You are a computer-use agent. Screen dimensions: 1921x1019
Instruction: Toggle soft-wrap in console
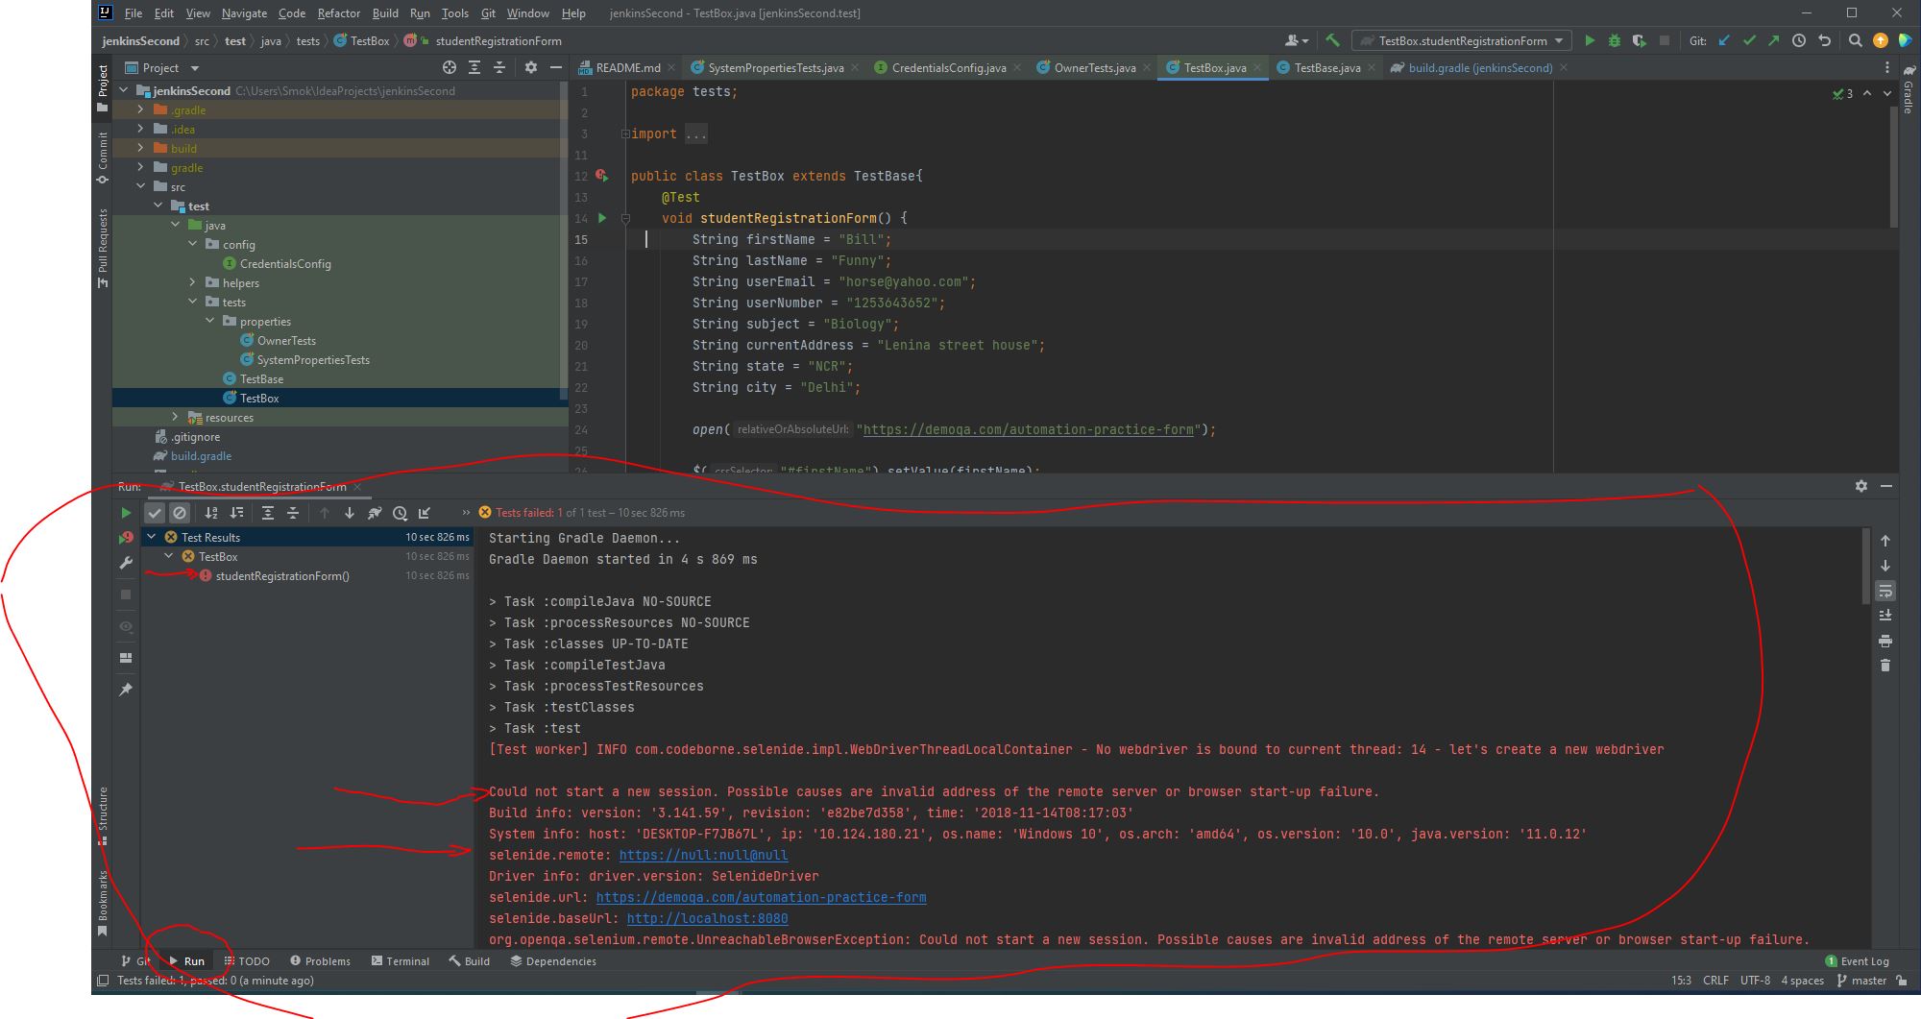pos(1885,591)
